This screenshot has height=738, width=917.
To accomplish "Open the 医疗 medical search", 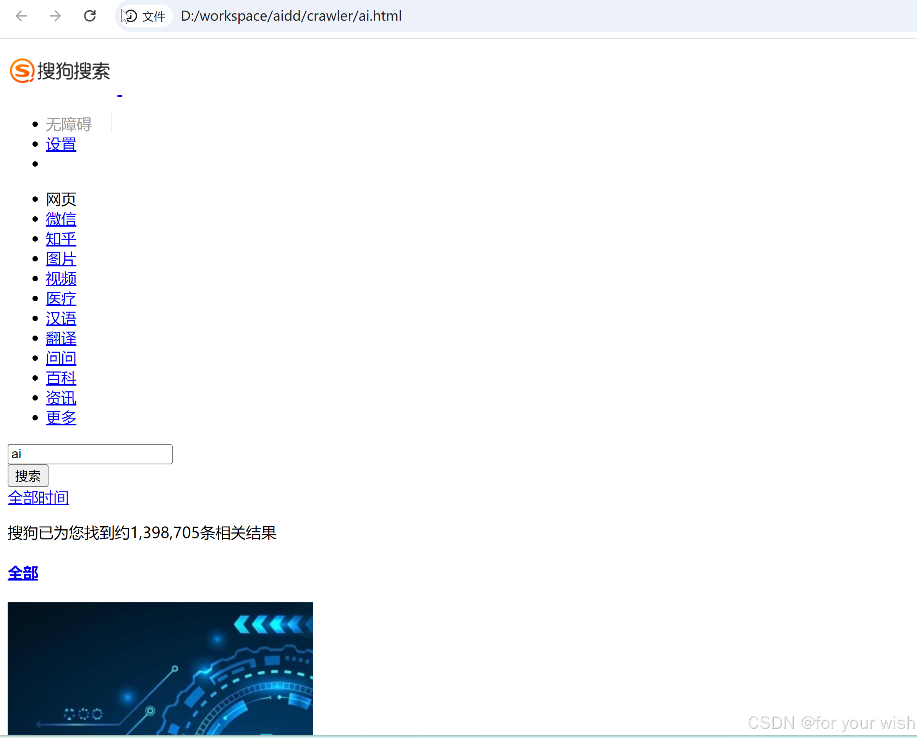I will [x=61, y=298].
